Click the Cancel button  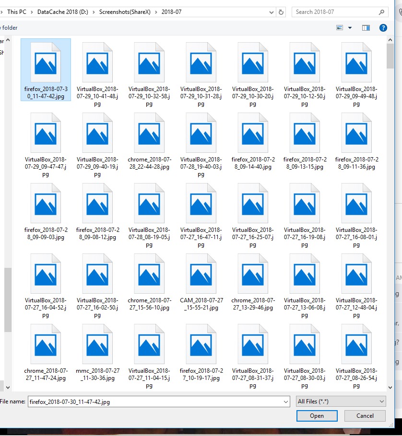pos(365,416)
